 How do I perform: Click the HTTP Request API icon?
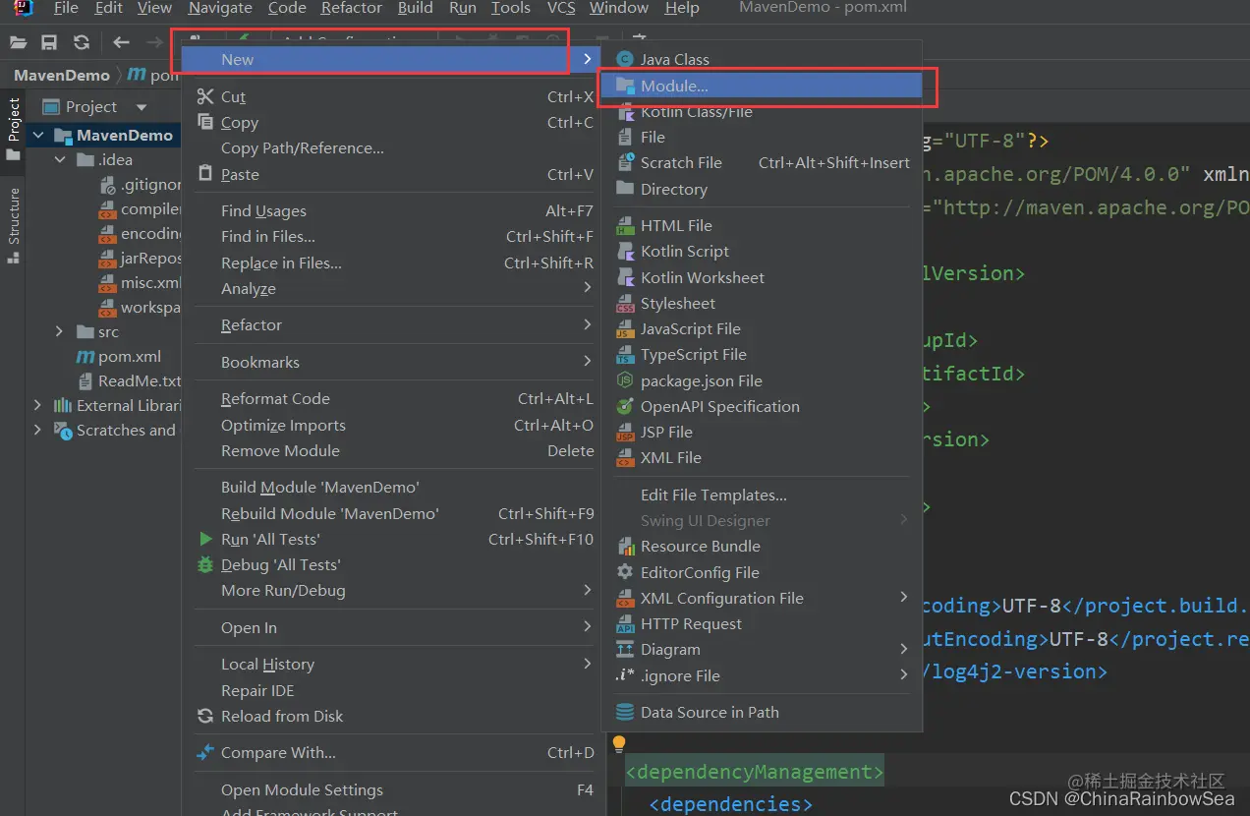coord(624,624)
